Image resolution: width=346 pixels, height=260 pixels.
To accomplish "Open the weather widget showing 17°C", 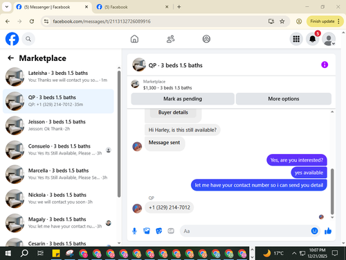I will point(273,253).
